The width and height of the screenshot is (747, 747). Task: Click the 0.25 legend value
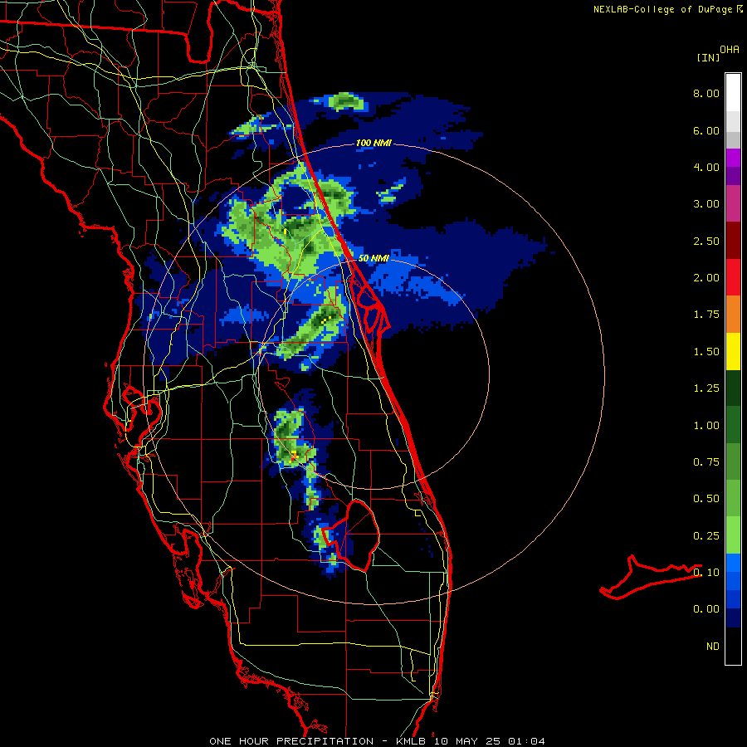point(706,536)
